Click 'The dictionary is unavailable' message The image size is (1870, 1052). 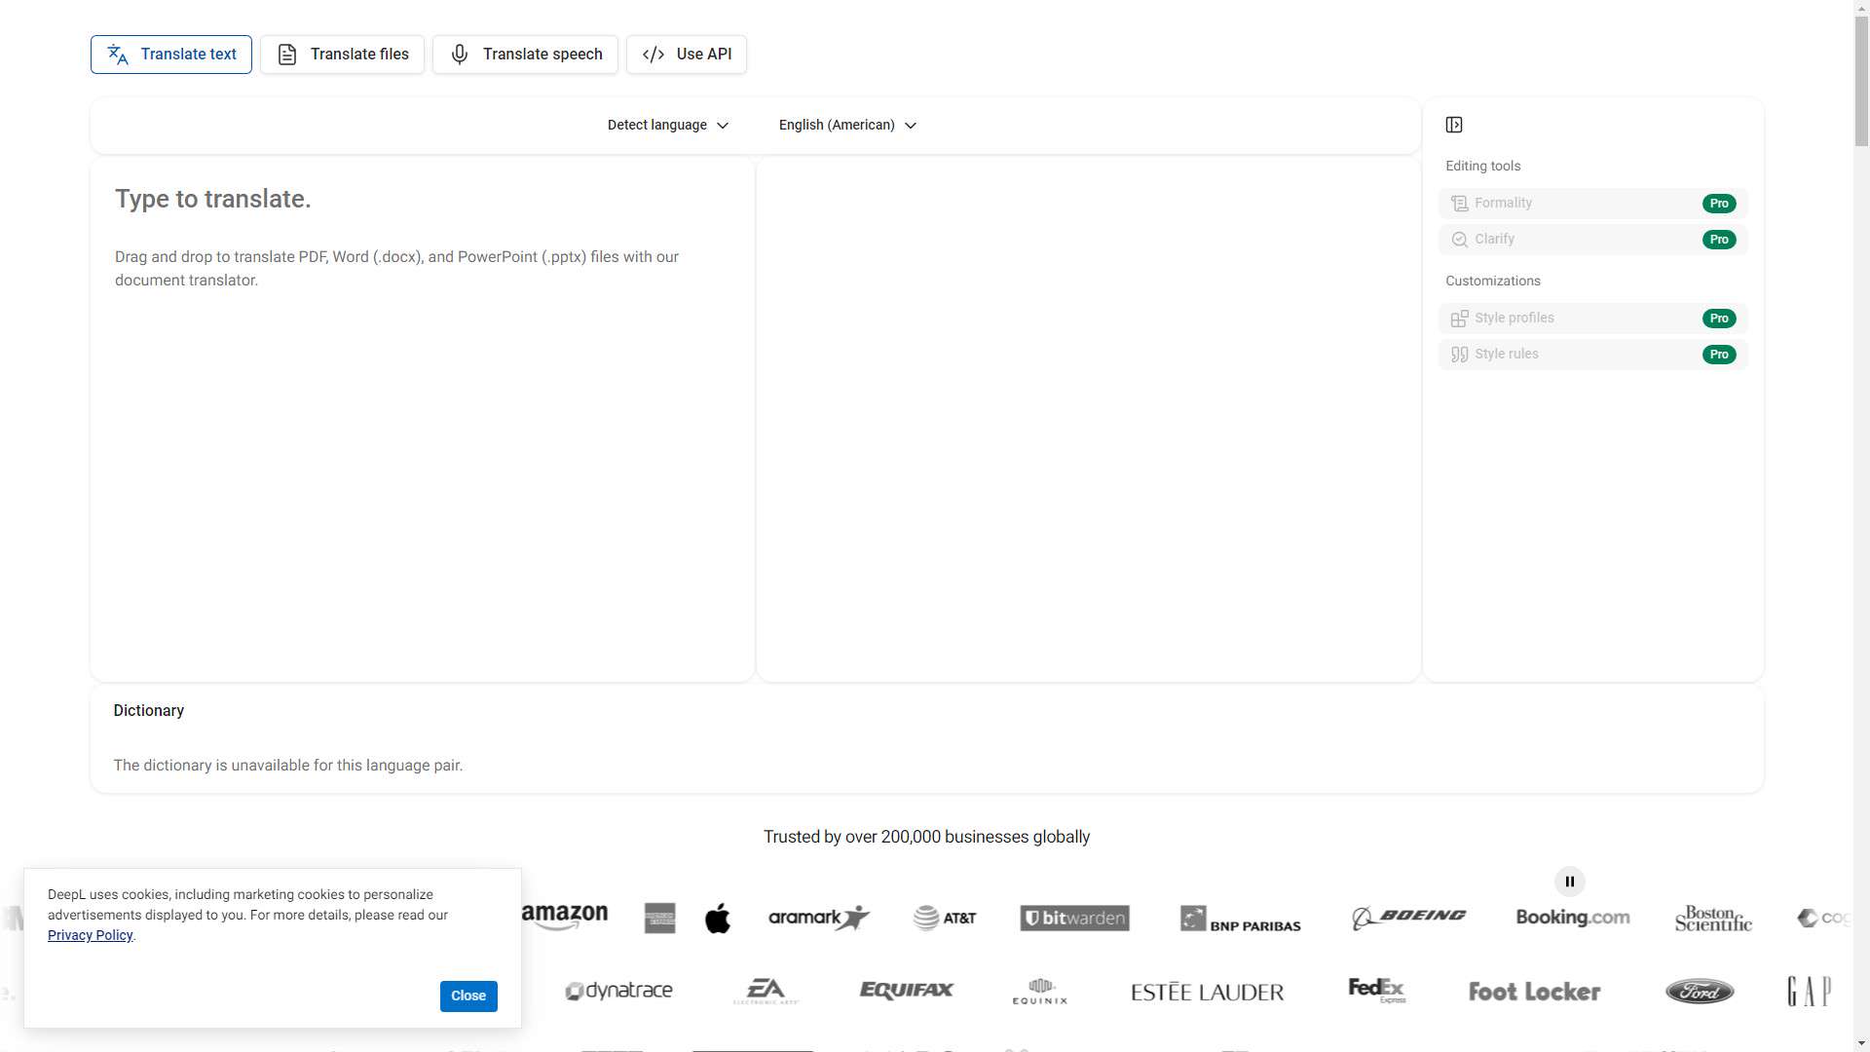click(288, 766)
